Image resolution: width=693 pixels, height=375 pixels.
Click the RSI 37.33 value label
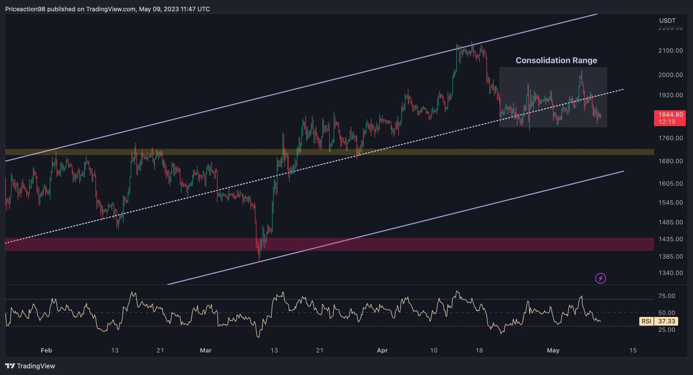point(666,321)
